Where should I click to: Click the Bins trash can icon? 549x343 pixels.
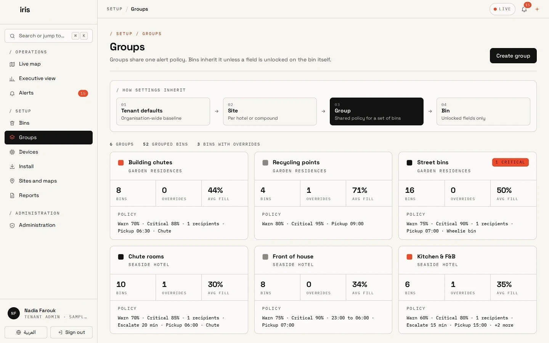coord(12,123)
